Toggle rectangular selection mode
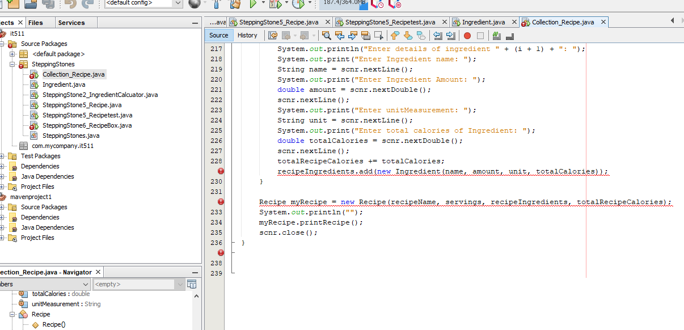 coord(378,35)
